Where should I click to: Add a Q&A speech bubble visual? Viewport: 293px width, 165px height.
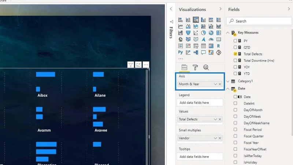click(203, 52)
